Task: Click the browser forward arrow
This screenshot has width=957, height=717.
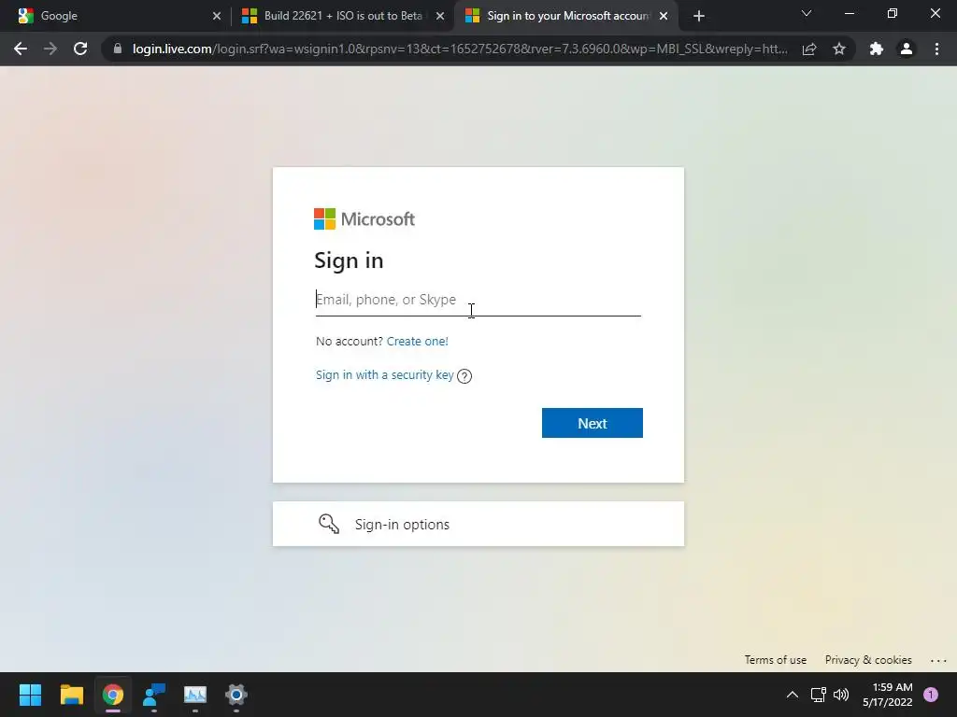Action: point(50,49)
